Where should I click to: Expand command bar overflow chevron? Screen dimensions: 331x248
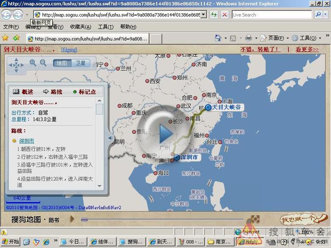328,35
